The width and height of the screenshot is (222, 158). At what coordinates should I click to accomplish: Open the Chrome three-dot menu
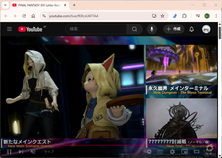click(x=216, y=16)
